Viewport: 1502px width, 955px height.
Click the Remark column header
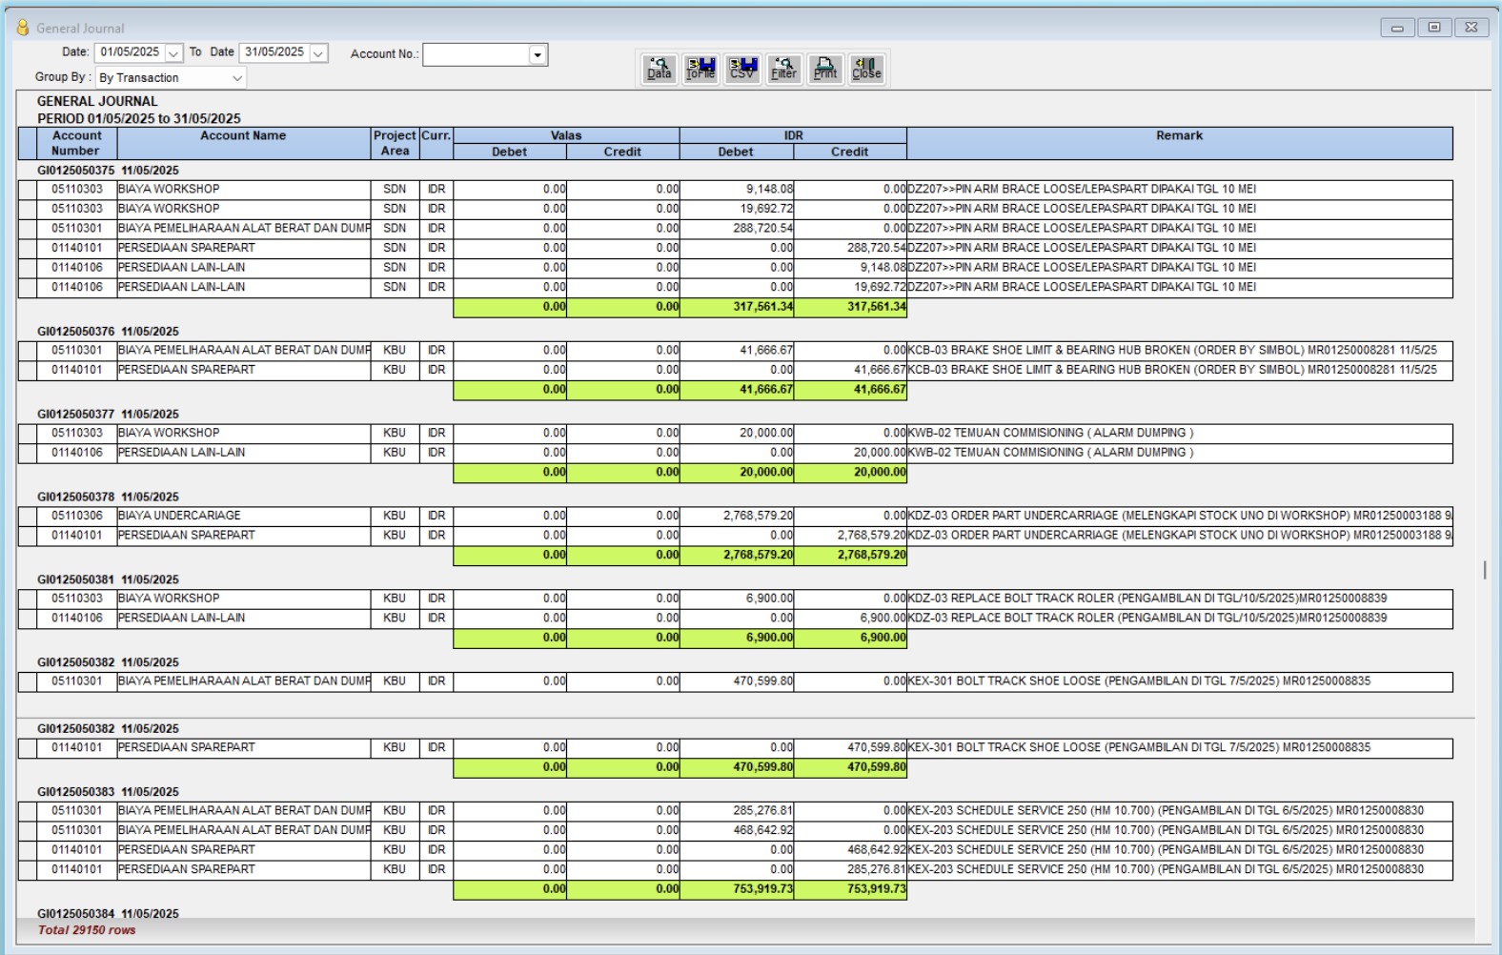pyautogui.click(x=1180, y=143)
